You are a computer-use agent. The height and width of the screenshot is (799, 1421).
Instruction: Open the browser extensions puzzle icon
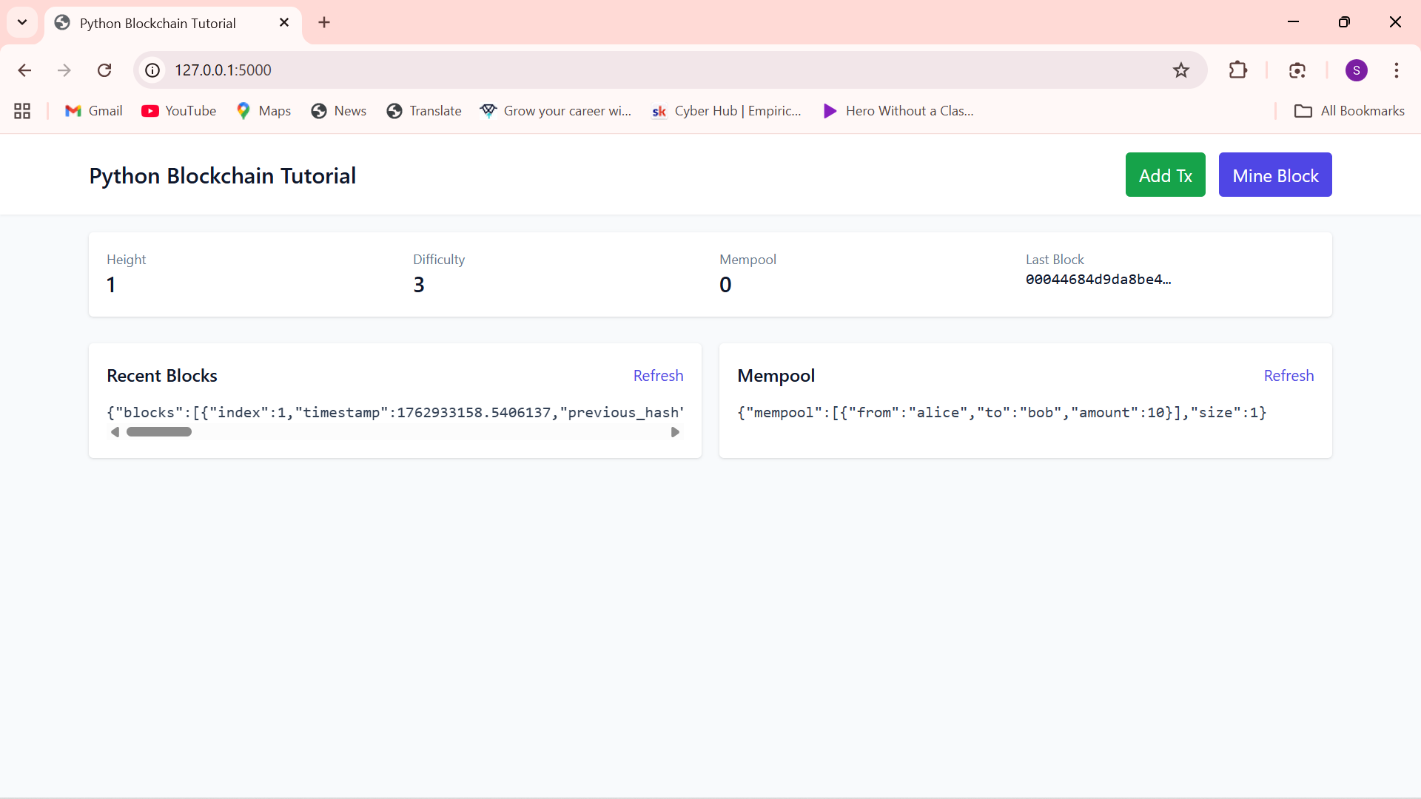point(1238,70)
